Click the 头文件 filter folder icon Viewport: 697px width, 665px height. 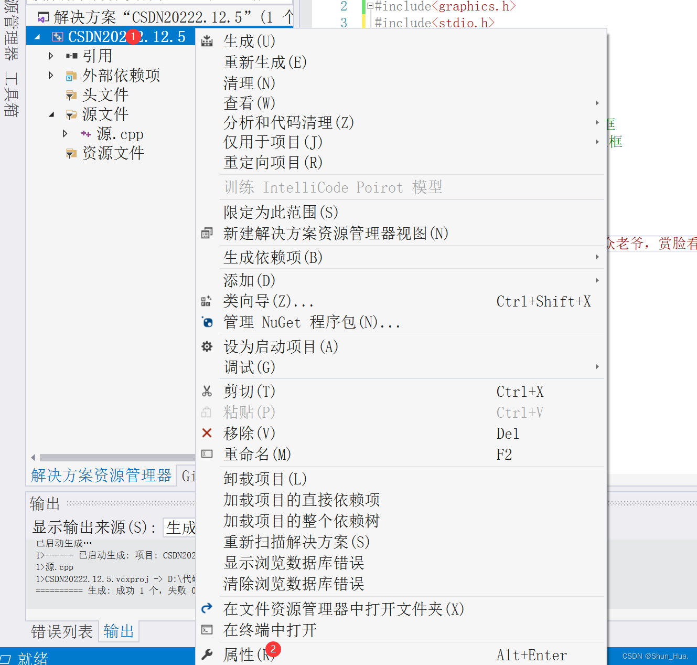click(x=71, y=96)
